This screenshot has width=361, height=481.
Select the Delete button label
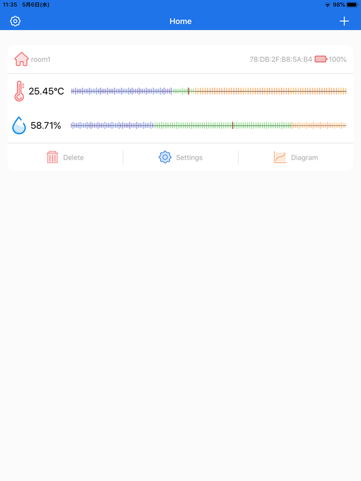73,157
